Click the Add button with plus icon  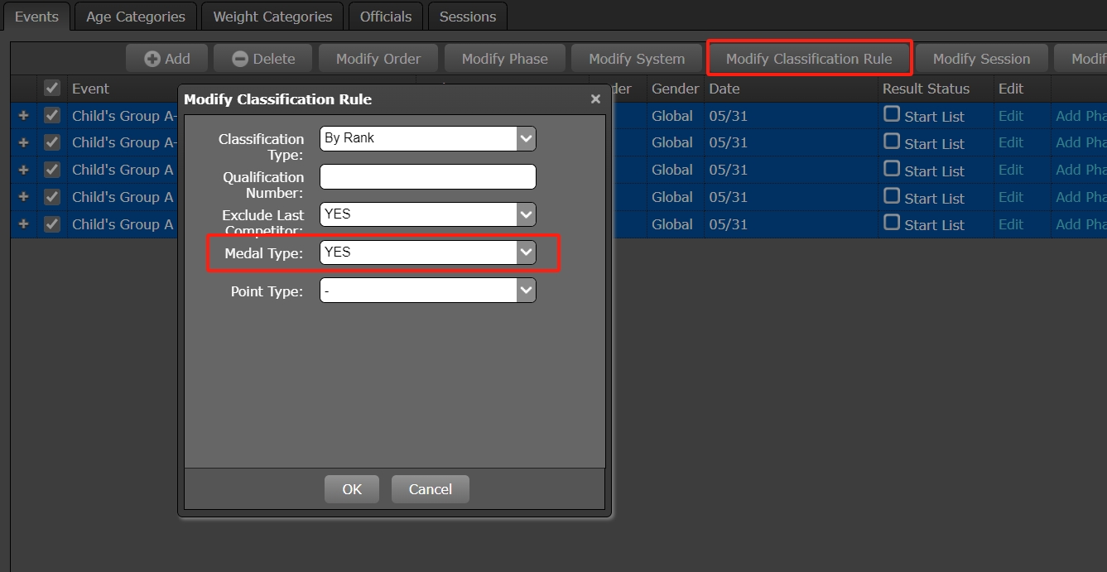pyautogui.click(x=167, y=59)
